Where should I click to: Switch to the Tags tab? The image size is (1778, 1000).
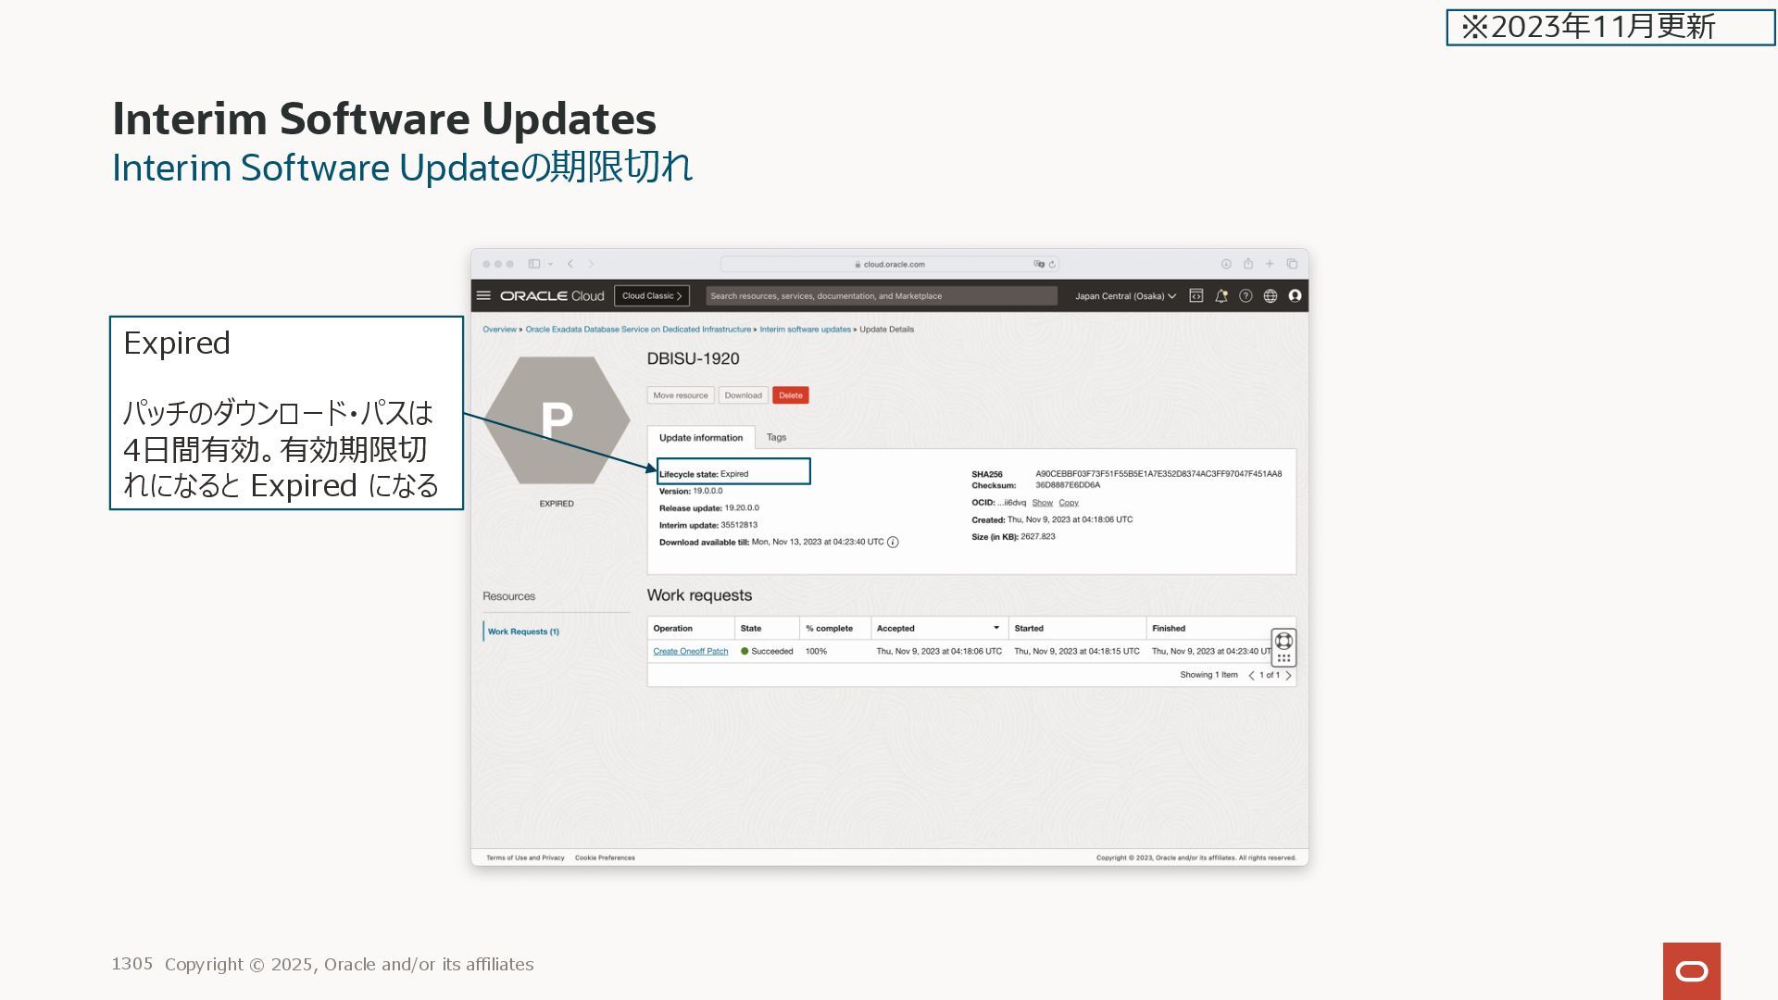tap(776, 437)
